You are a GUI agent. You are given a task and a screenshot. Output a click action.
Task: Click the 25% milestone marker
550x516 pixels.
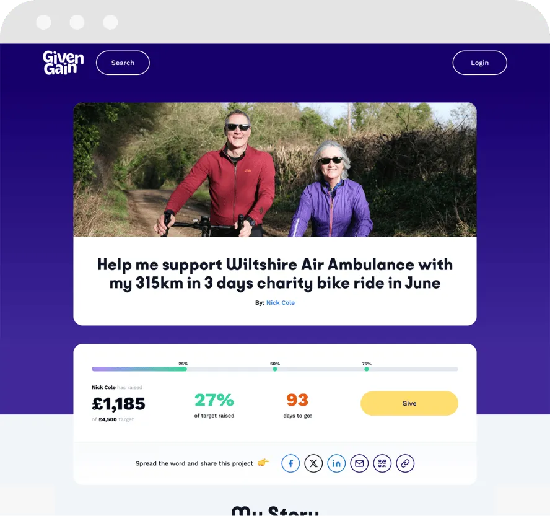tap(183, 369)
